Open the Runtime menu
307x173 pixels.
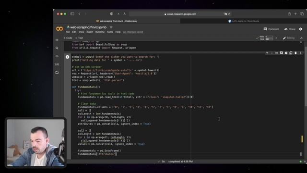[x=100, y=32]
